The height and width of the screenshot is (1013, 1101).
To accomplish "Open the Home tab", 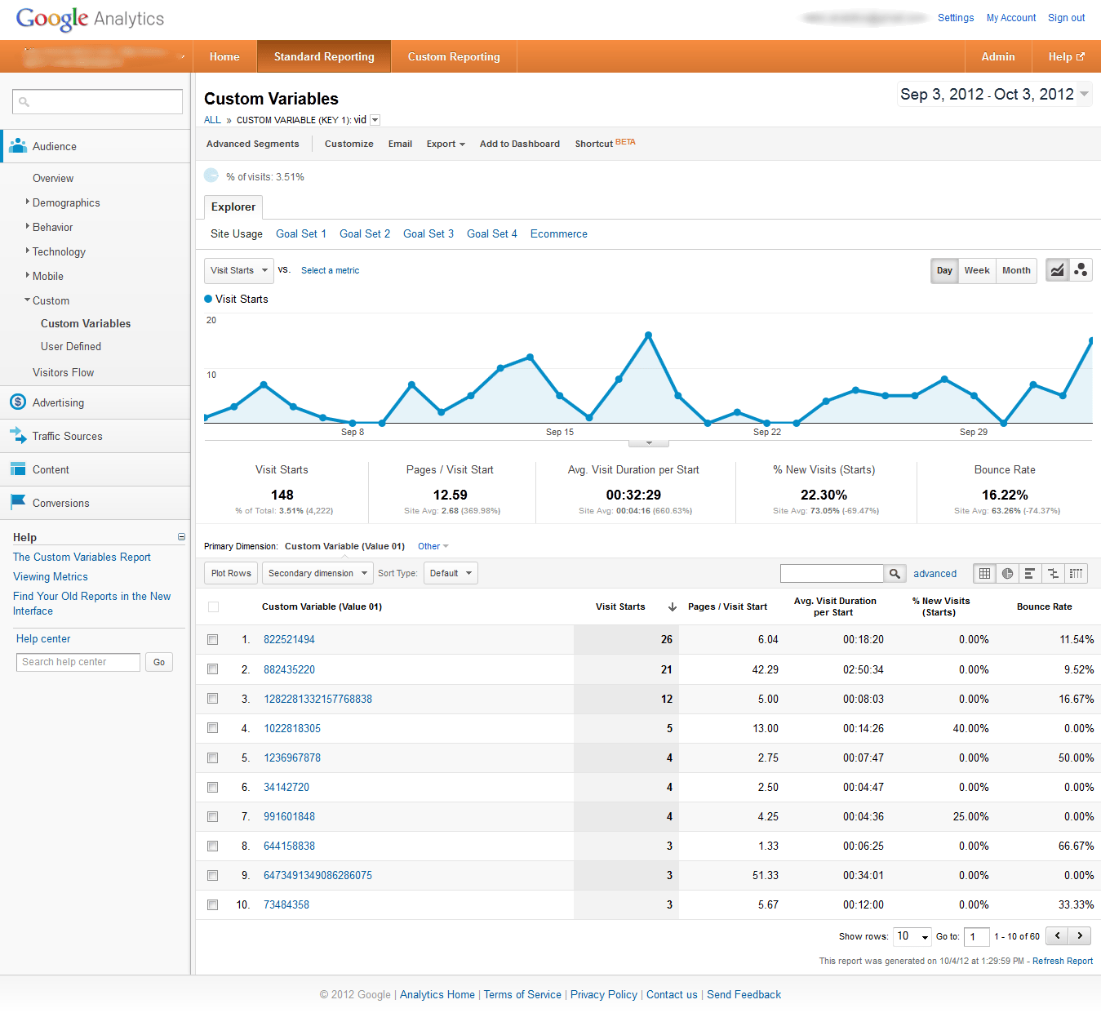I will (x=224, y=56).
